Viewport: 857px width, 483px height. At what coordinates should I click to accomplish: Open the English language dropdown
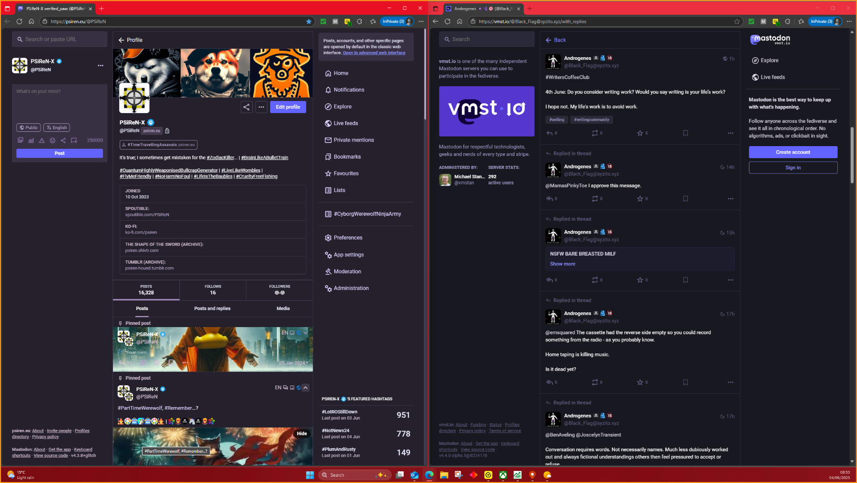point(57,128)
